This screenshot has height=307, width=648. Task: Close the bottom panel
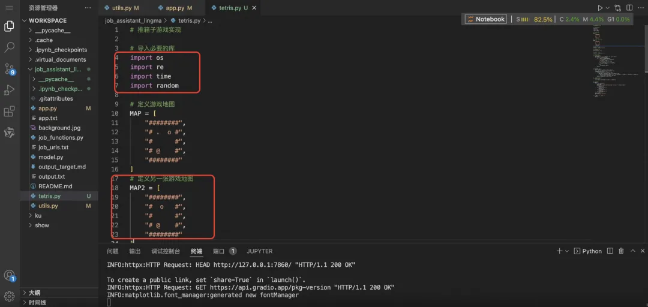coord(643,251)
